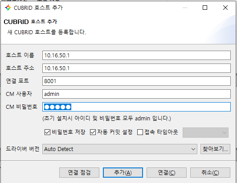Image resolution: width=237 pixels, height=183 pixels.
Task: Click the CM 비밀번호 label
Action: coord(21,107)
